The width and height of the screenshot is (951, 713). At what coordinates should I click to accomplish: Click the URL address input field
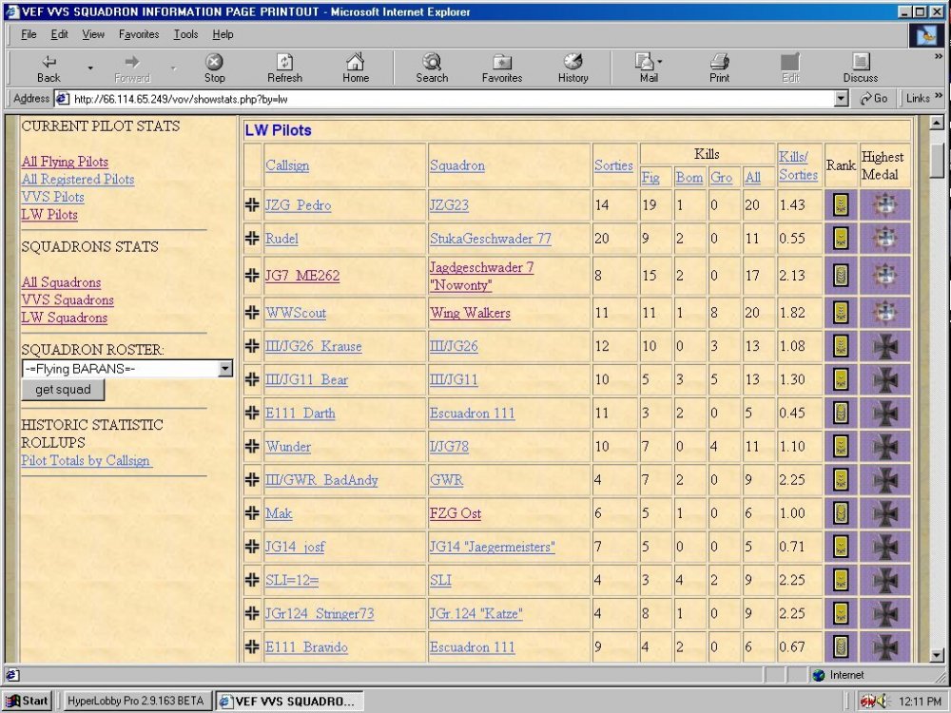[x=447, y=99]
